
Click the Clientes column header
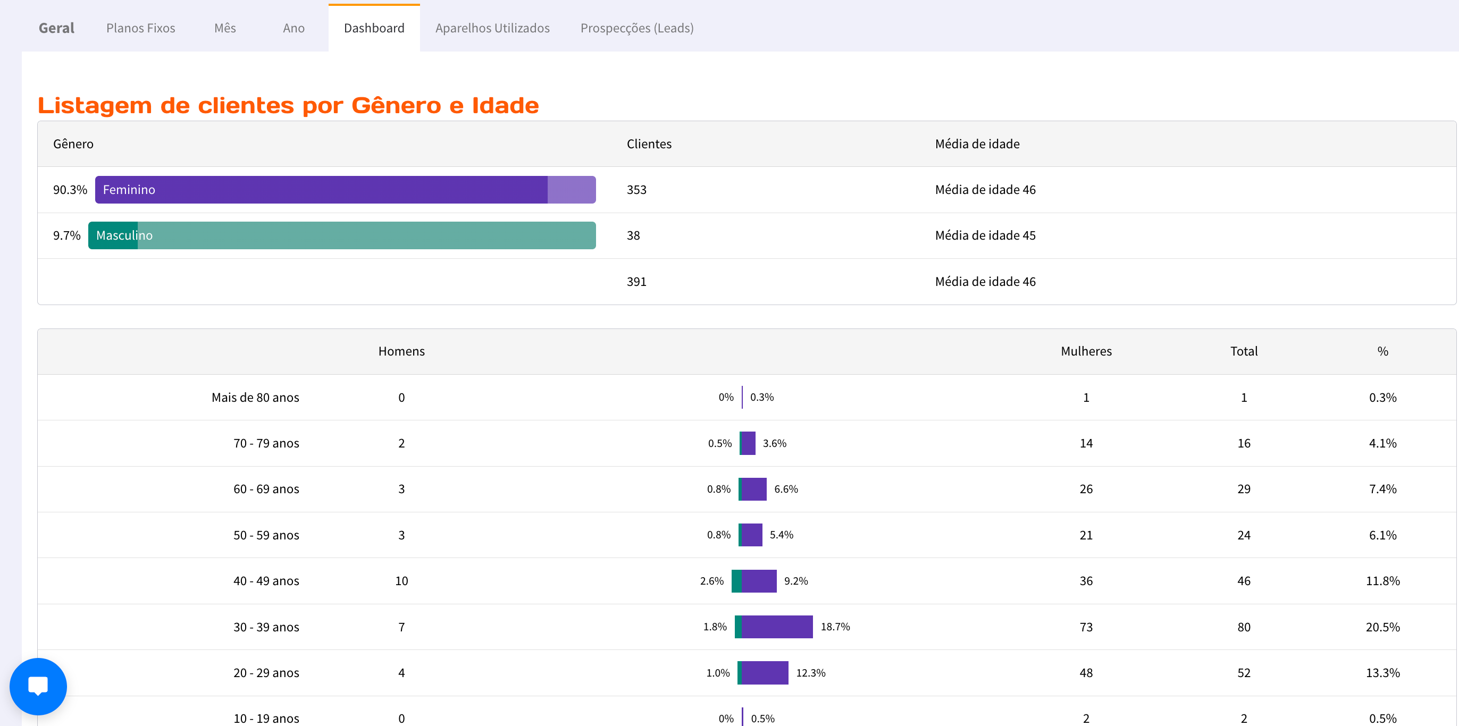coord(649,144)
